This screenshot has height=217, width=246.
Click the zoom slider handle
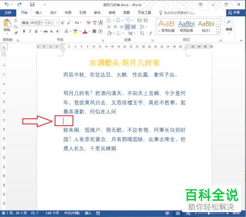(x=209, y=214)
